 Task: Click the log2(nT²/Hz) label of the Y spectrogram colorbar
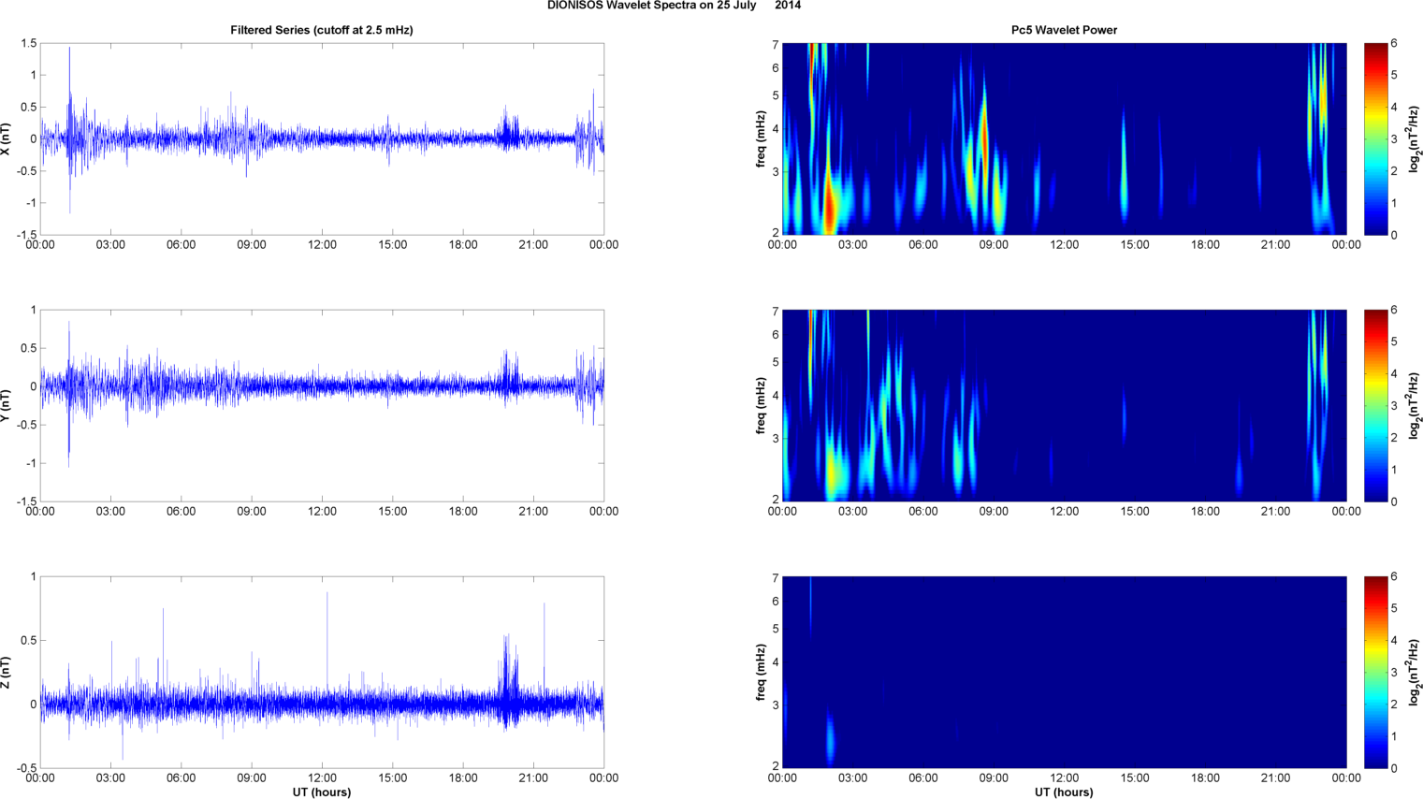1415,405
